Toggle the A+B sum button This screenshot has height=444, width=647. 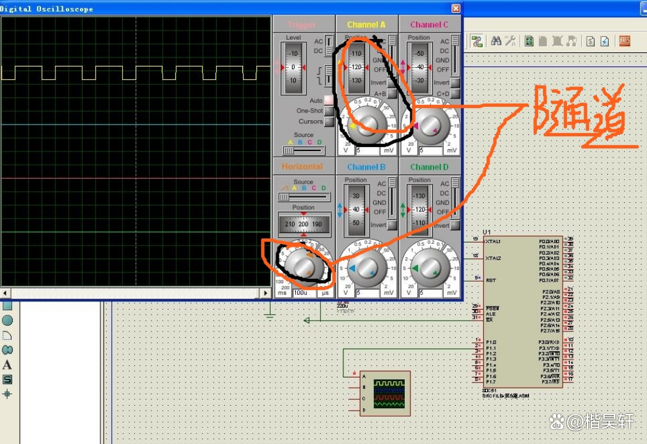pos(392,94)
